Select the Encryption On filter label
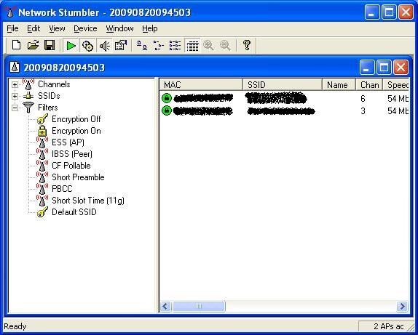This screenshot has width=418, height=335. point(76,131)
